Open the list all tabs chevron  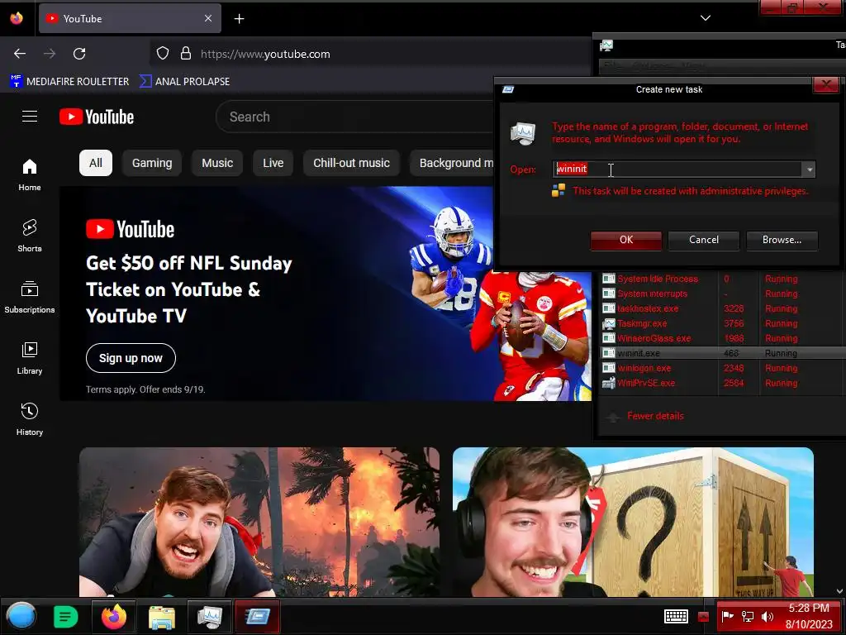pyautogui.click(x=706, y=18)
